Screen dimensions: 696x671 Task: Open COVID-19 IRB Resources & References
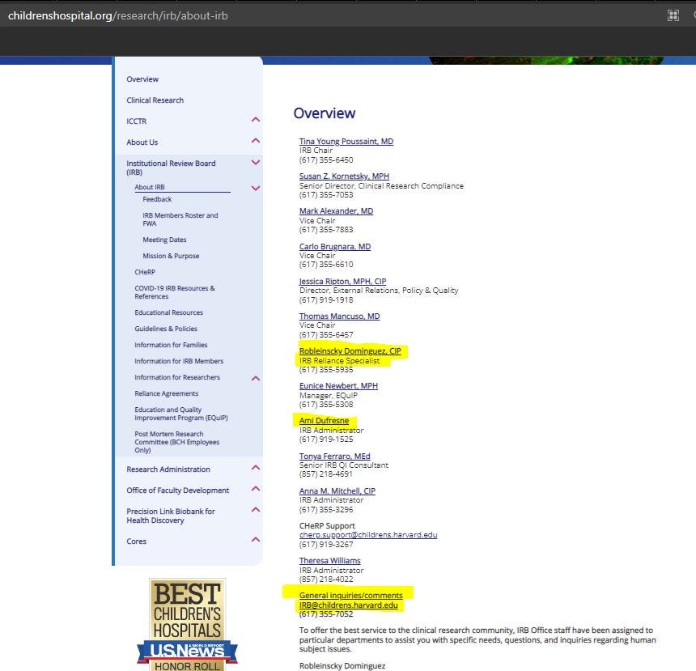click(x=175, y=292)
